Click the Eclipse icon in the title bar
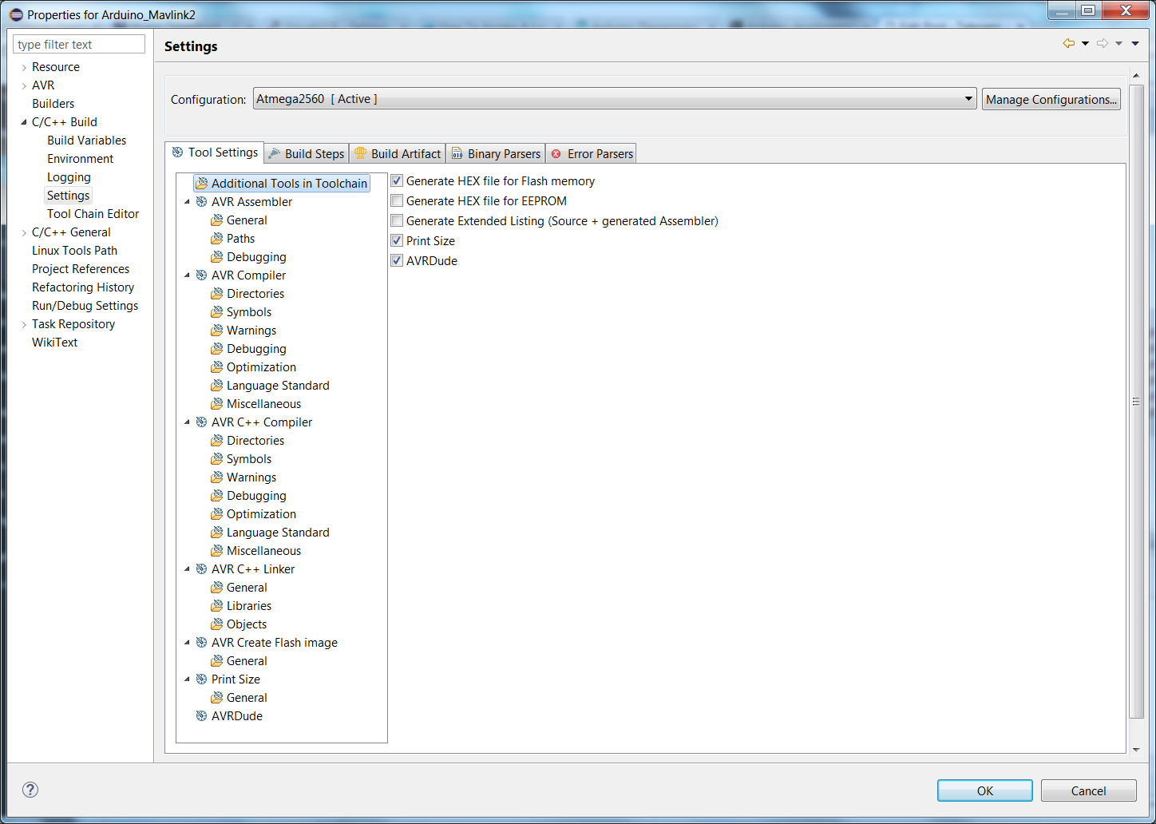 coord(16,14)
